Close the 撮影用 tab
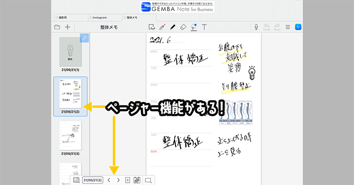354x185 pixels. click(x=57, y=18)
